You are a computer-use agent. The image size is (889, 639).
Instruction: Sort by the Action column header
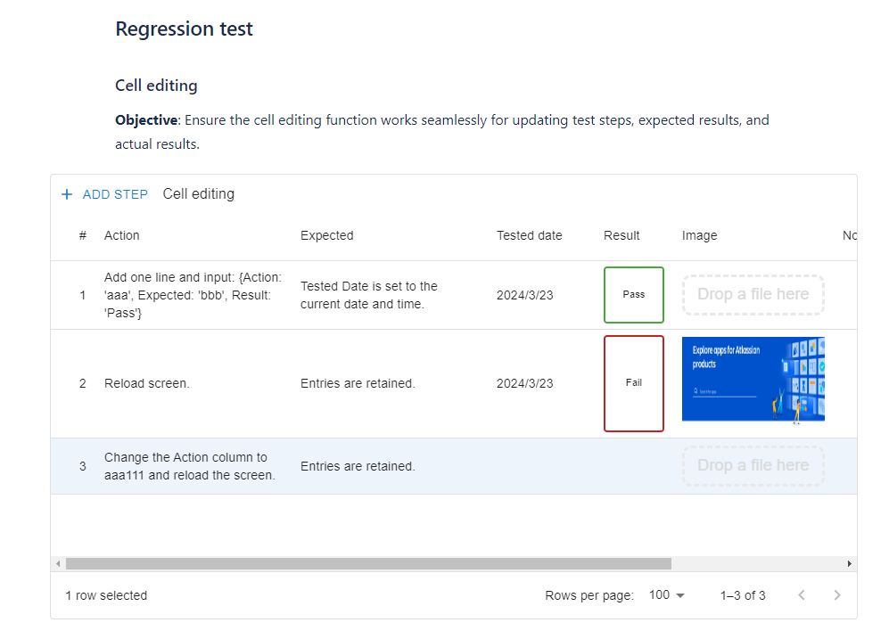122,236
